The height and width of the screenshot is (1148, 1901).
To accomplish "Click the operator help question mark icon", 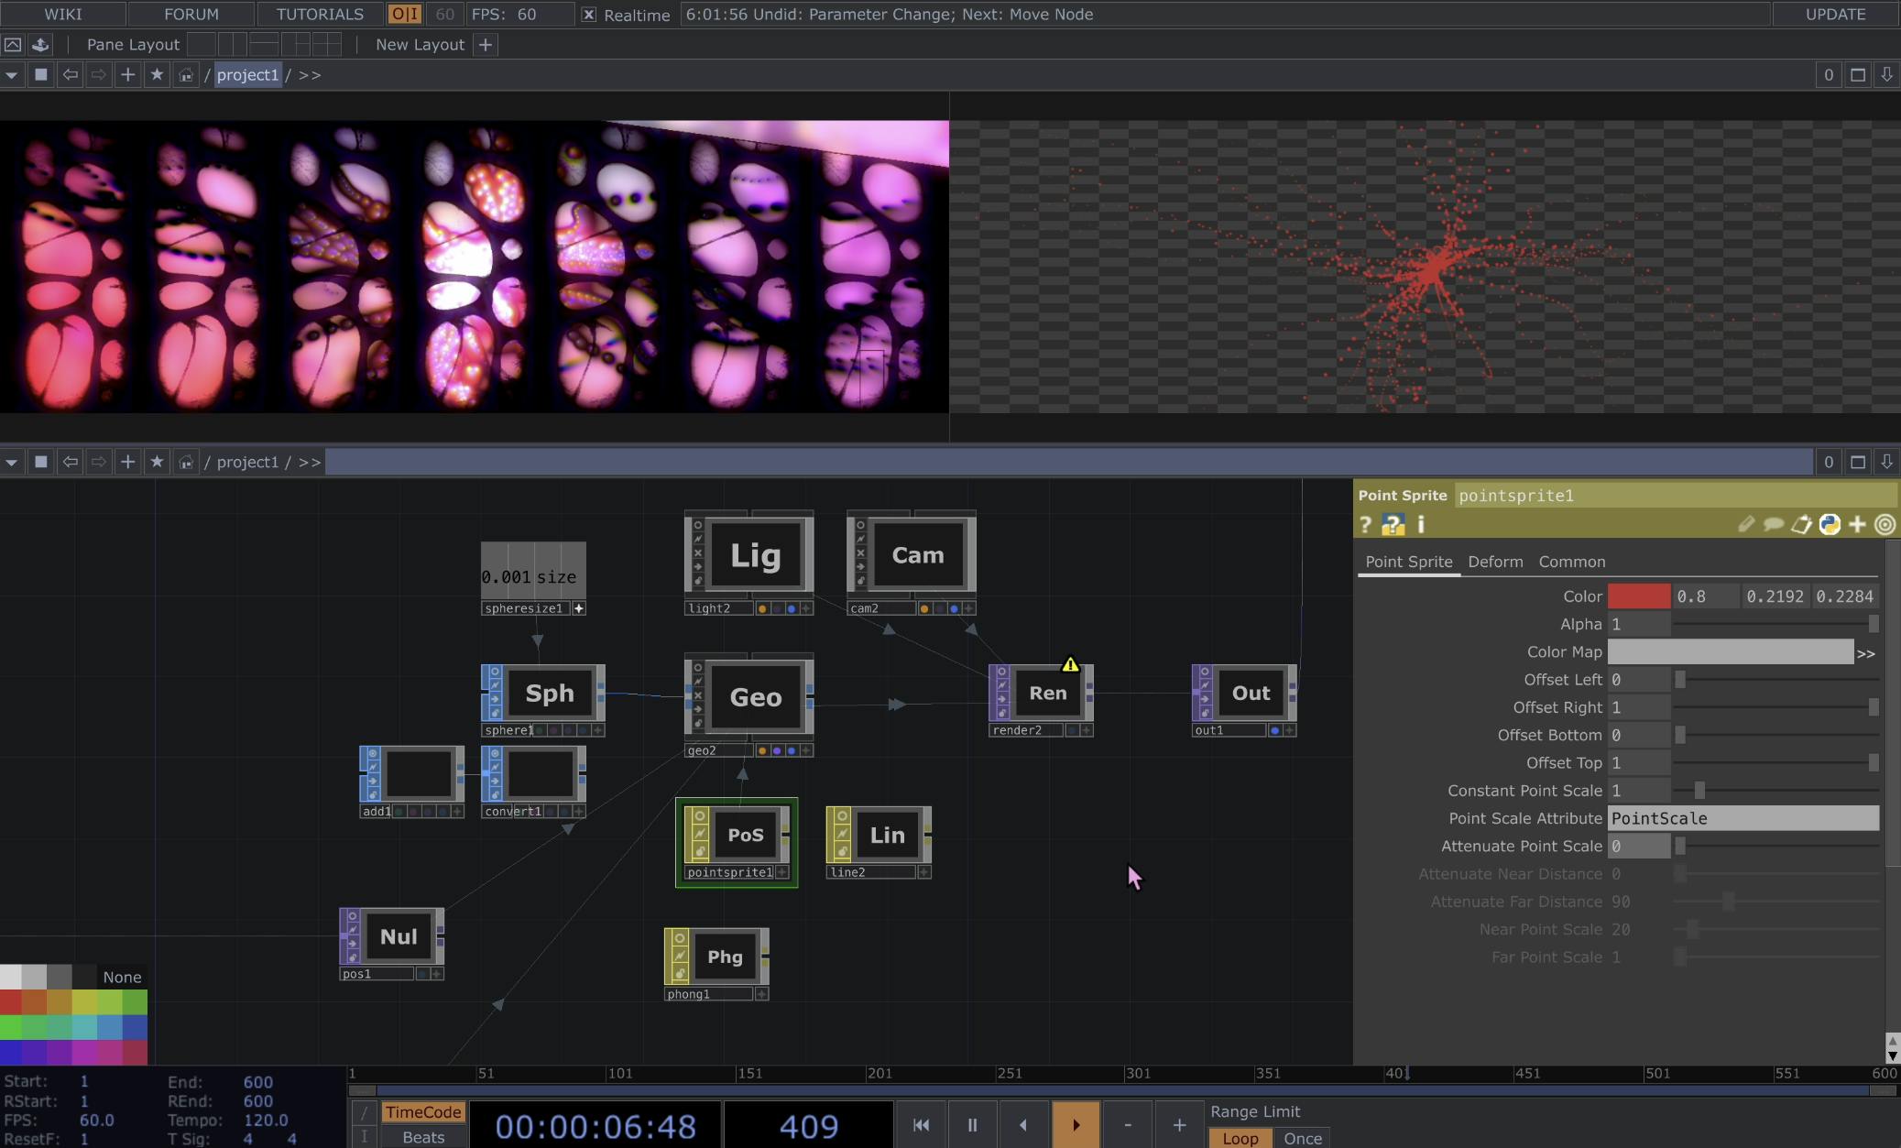I will (1365, 524).
